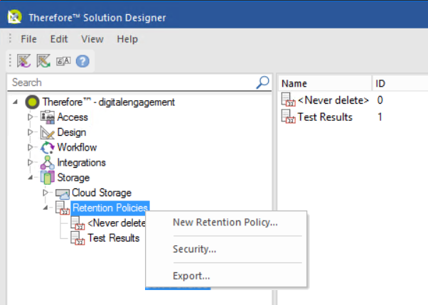Select the Cloud Storage tree label
The image size is (428, 305).
[102, 193]
